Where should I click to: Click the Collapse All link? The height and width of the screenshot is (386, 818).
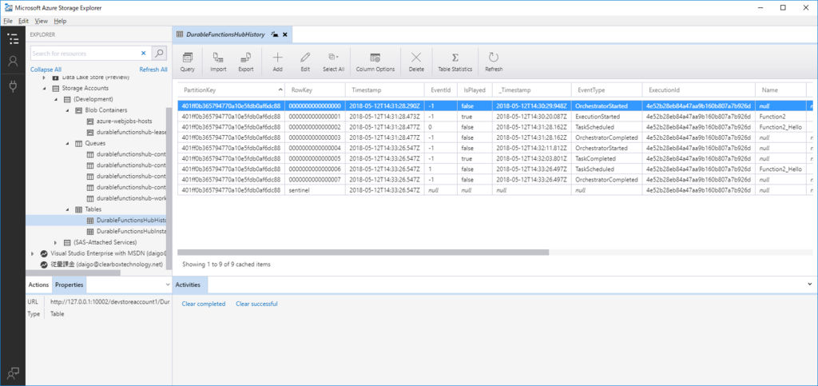point(46,70)
